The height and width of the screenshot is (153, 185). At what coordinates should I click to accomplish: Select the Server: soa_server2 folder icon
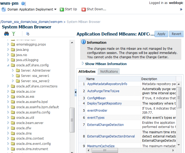point(18,81)
